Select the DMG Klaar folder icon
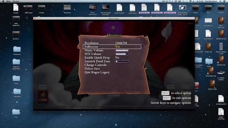The width and height of the screenshot is (228, 128). point(28,7)
